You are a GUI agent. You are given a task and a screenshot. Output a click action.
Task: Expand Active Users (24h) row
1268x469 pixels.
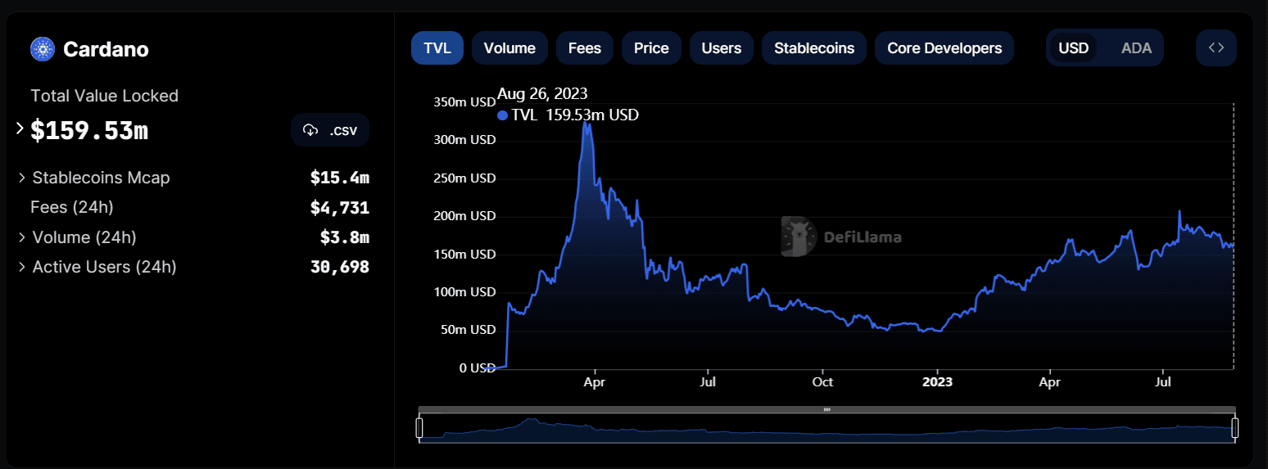click(x=22, y=267)
